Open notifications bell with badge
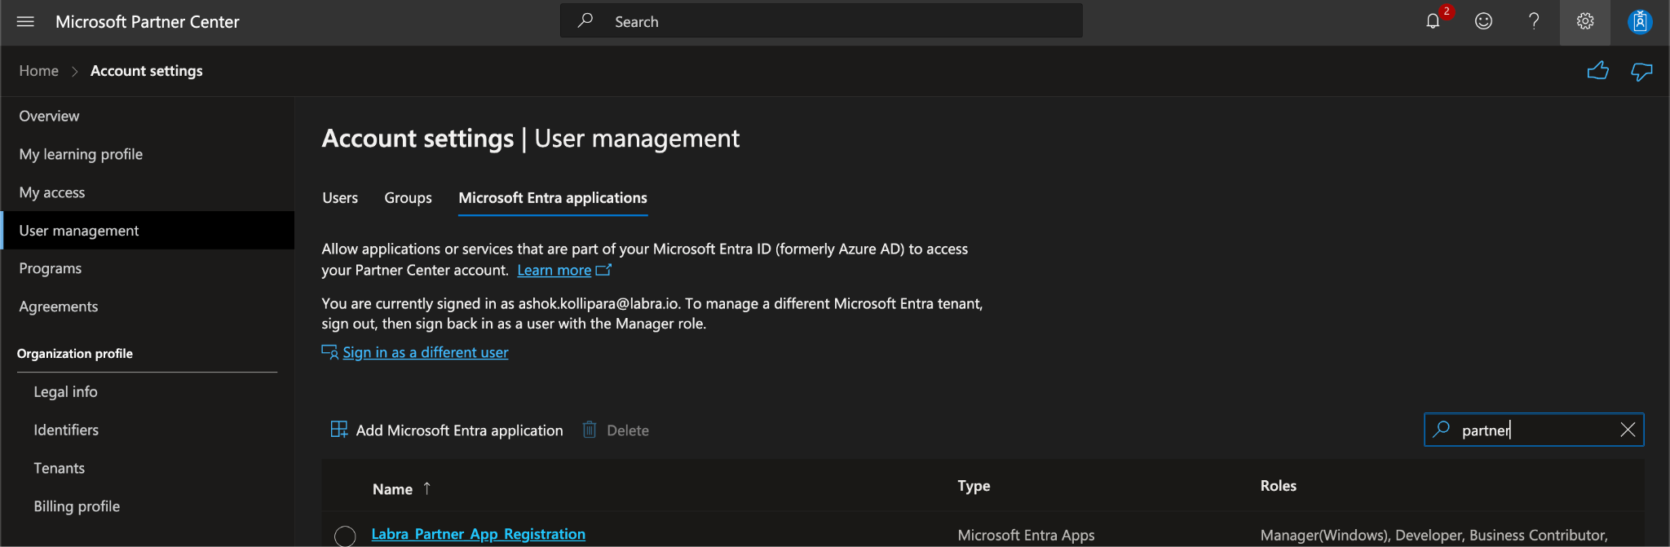This screenshot has height=547, width=1670. [1434, 21]
